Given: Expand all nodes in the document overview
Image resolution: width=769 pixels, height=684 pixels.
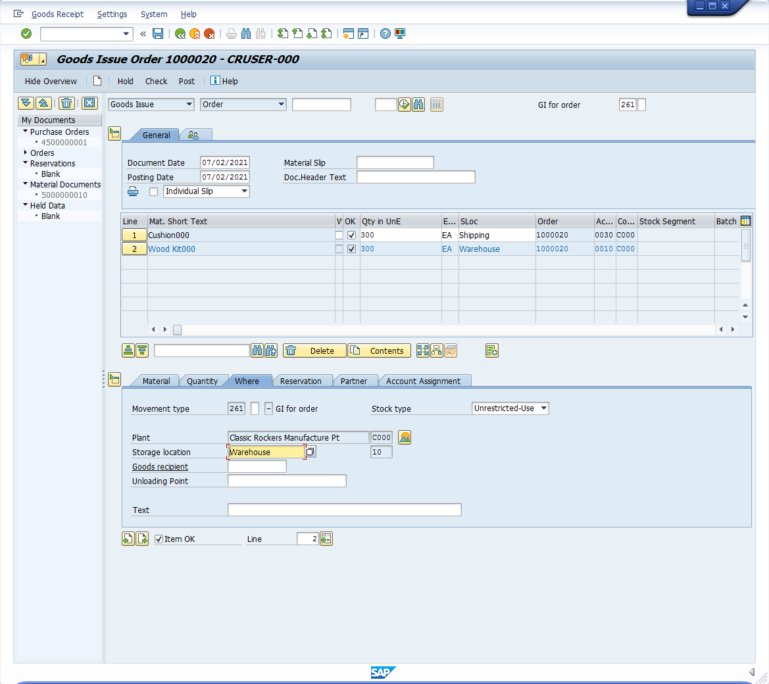Looking at the screenshot, I should pyautogui.click(x=26, y=103).
